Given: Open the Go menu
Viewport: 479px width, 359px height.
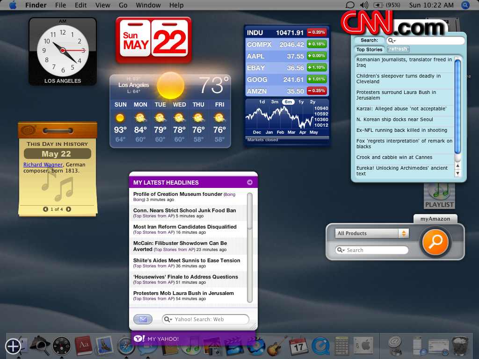Looking at the screenshot, I should tap(123, 5).
